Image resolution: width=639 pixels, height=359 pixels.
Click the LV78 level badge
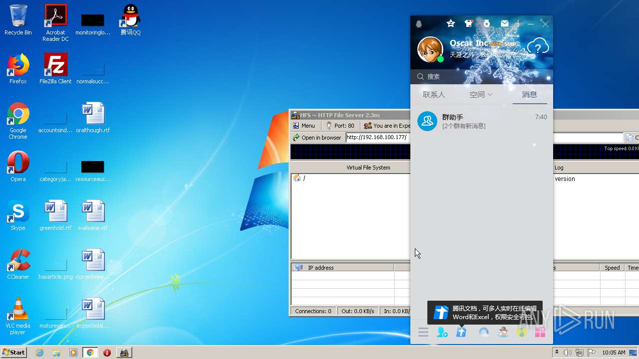[x=495, y=44]
